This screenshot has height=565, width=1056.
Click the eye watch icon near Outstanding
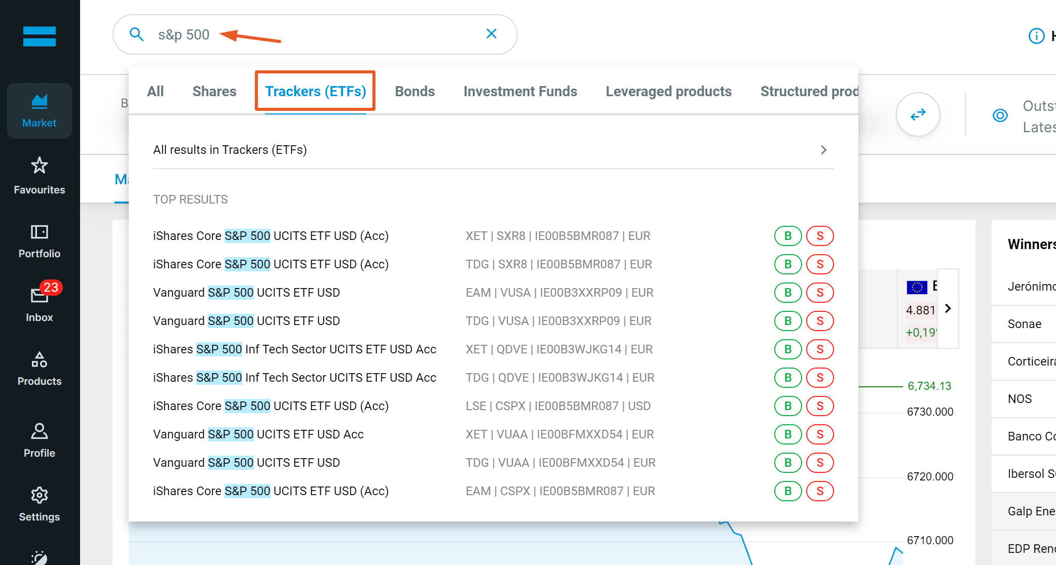1000,115
